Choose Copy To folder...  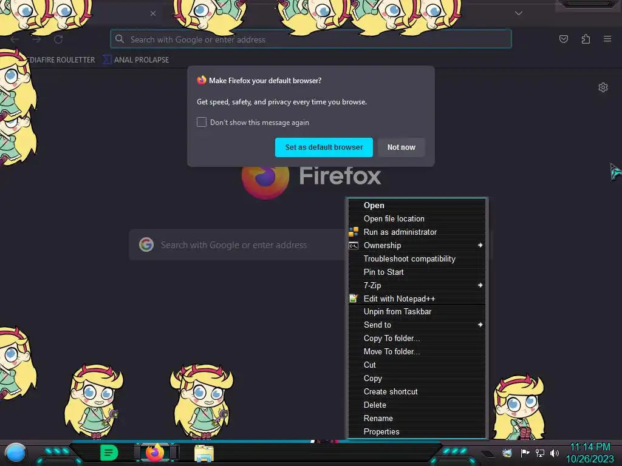point(417,339)
